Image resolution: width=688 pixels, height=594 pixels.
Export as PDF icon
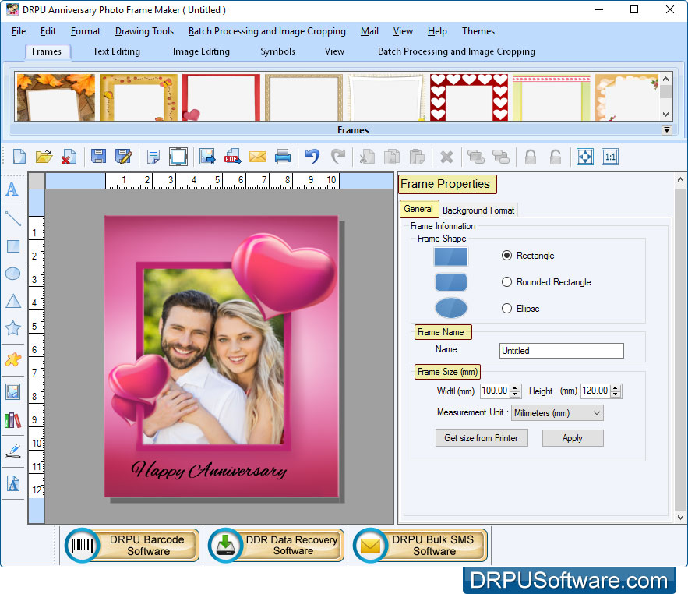[232, 157]
